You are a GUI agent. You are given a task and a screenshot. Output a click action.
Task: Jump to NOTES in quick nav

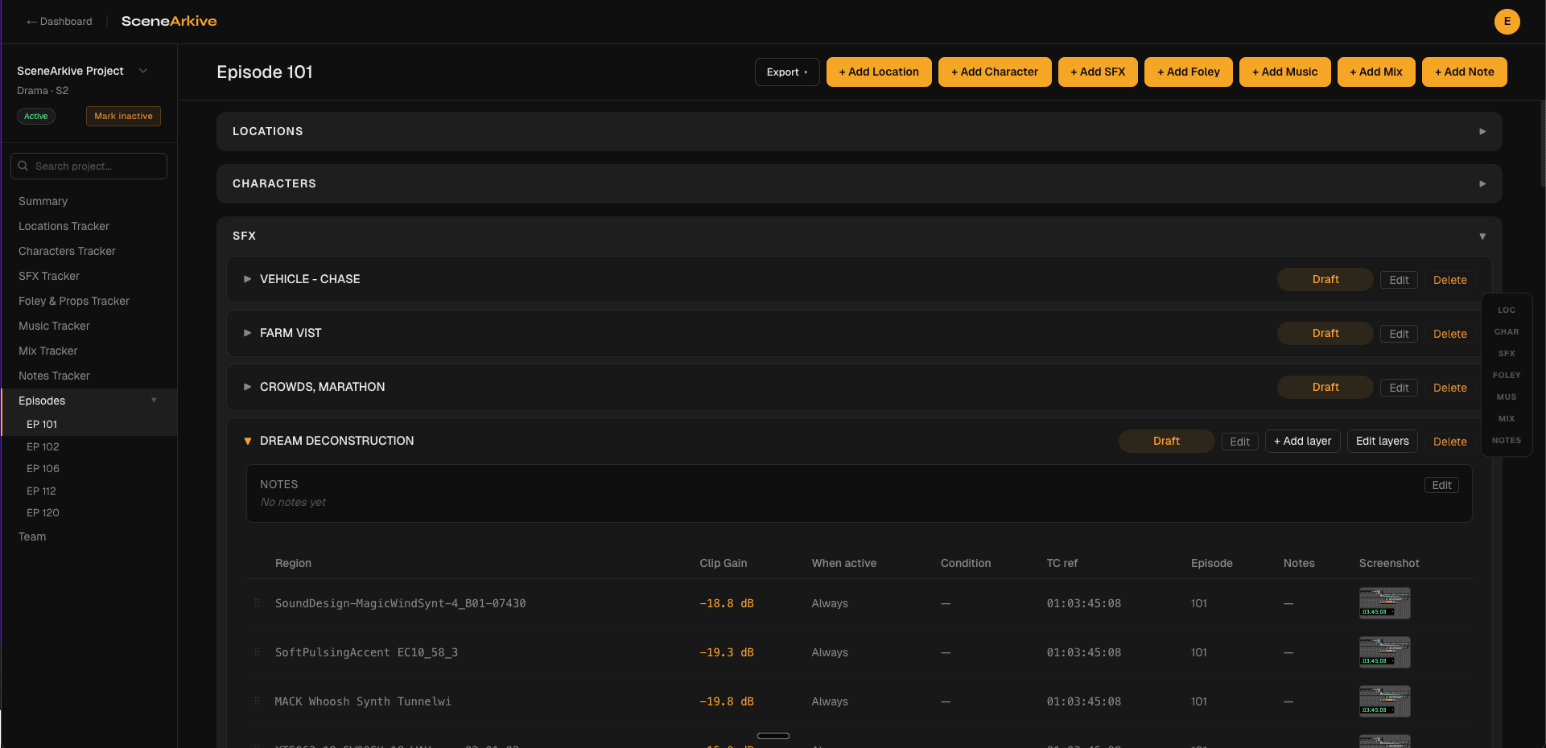pos(1507,440)
